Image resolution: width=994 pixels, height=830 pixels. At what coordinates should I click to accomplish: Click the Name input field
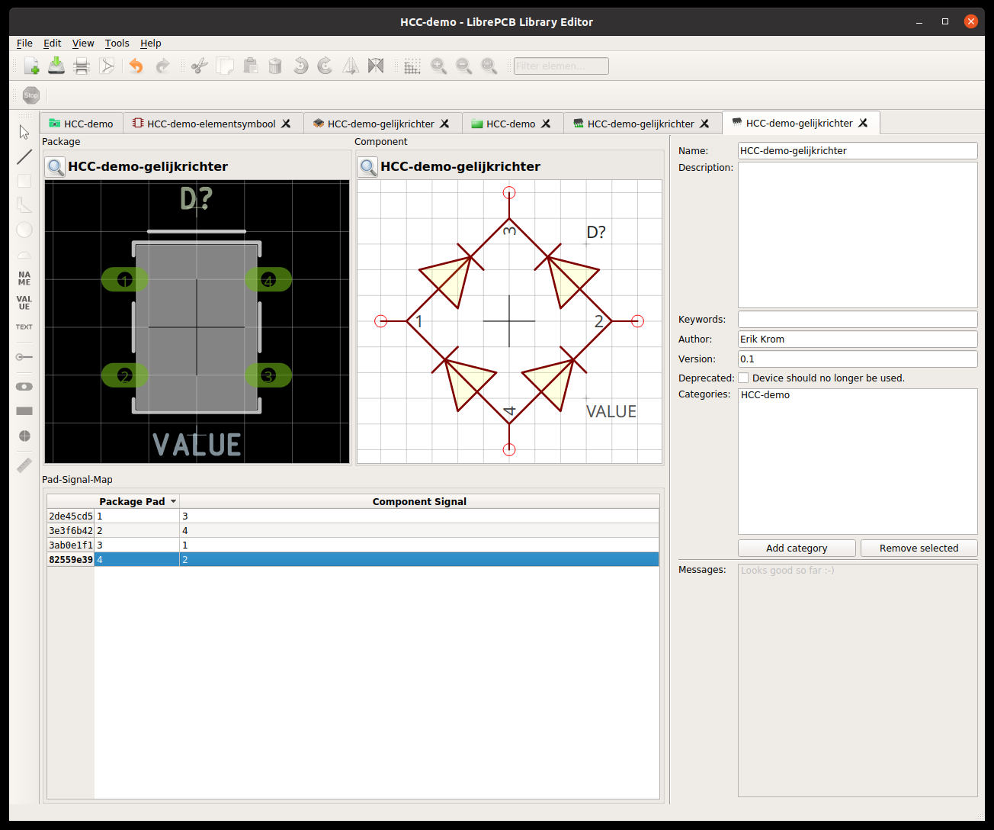click(858, 150)
